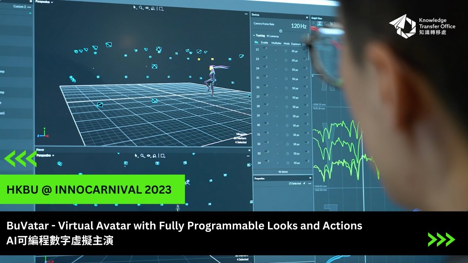Toggle Enable switch for camera 24
This screenshot has height=263, width=468.
click(x=266, y=66)
